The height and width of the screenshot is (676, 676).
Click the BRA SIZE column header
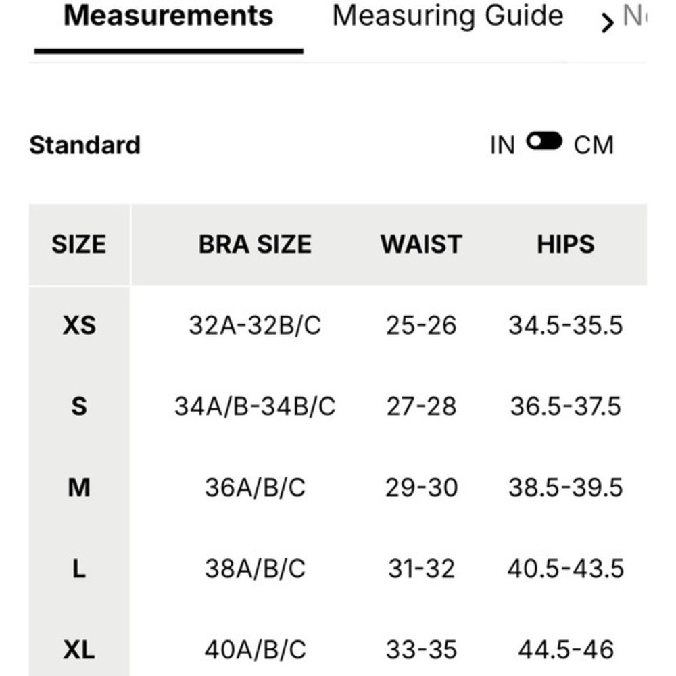255,245
